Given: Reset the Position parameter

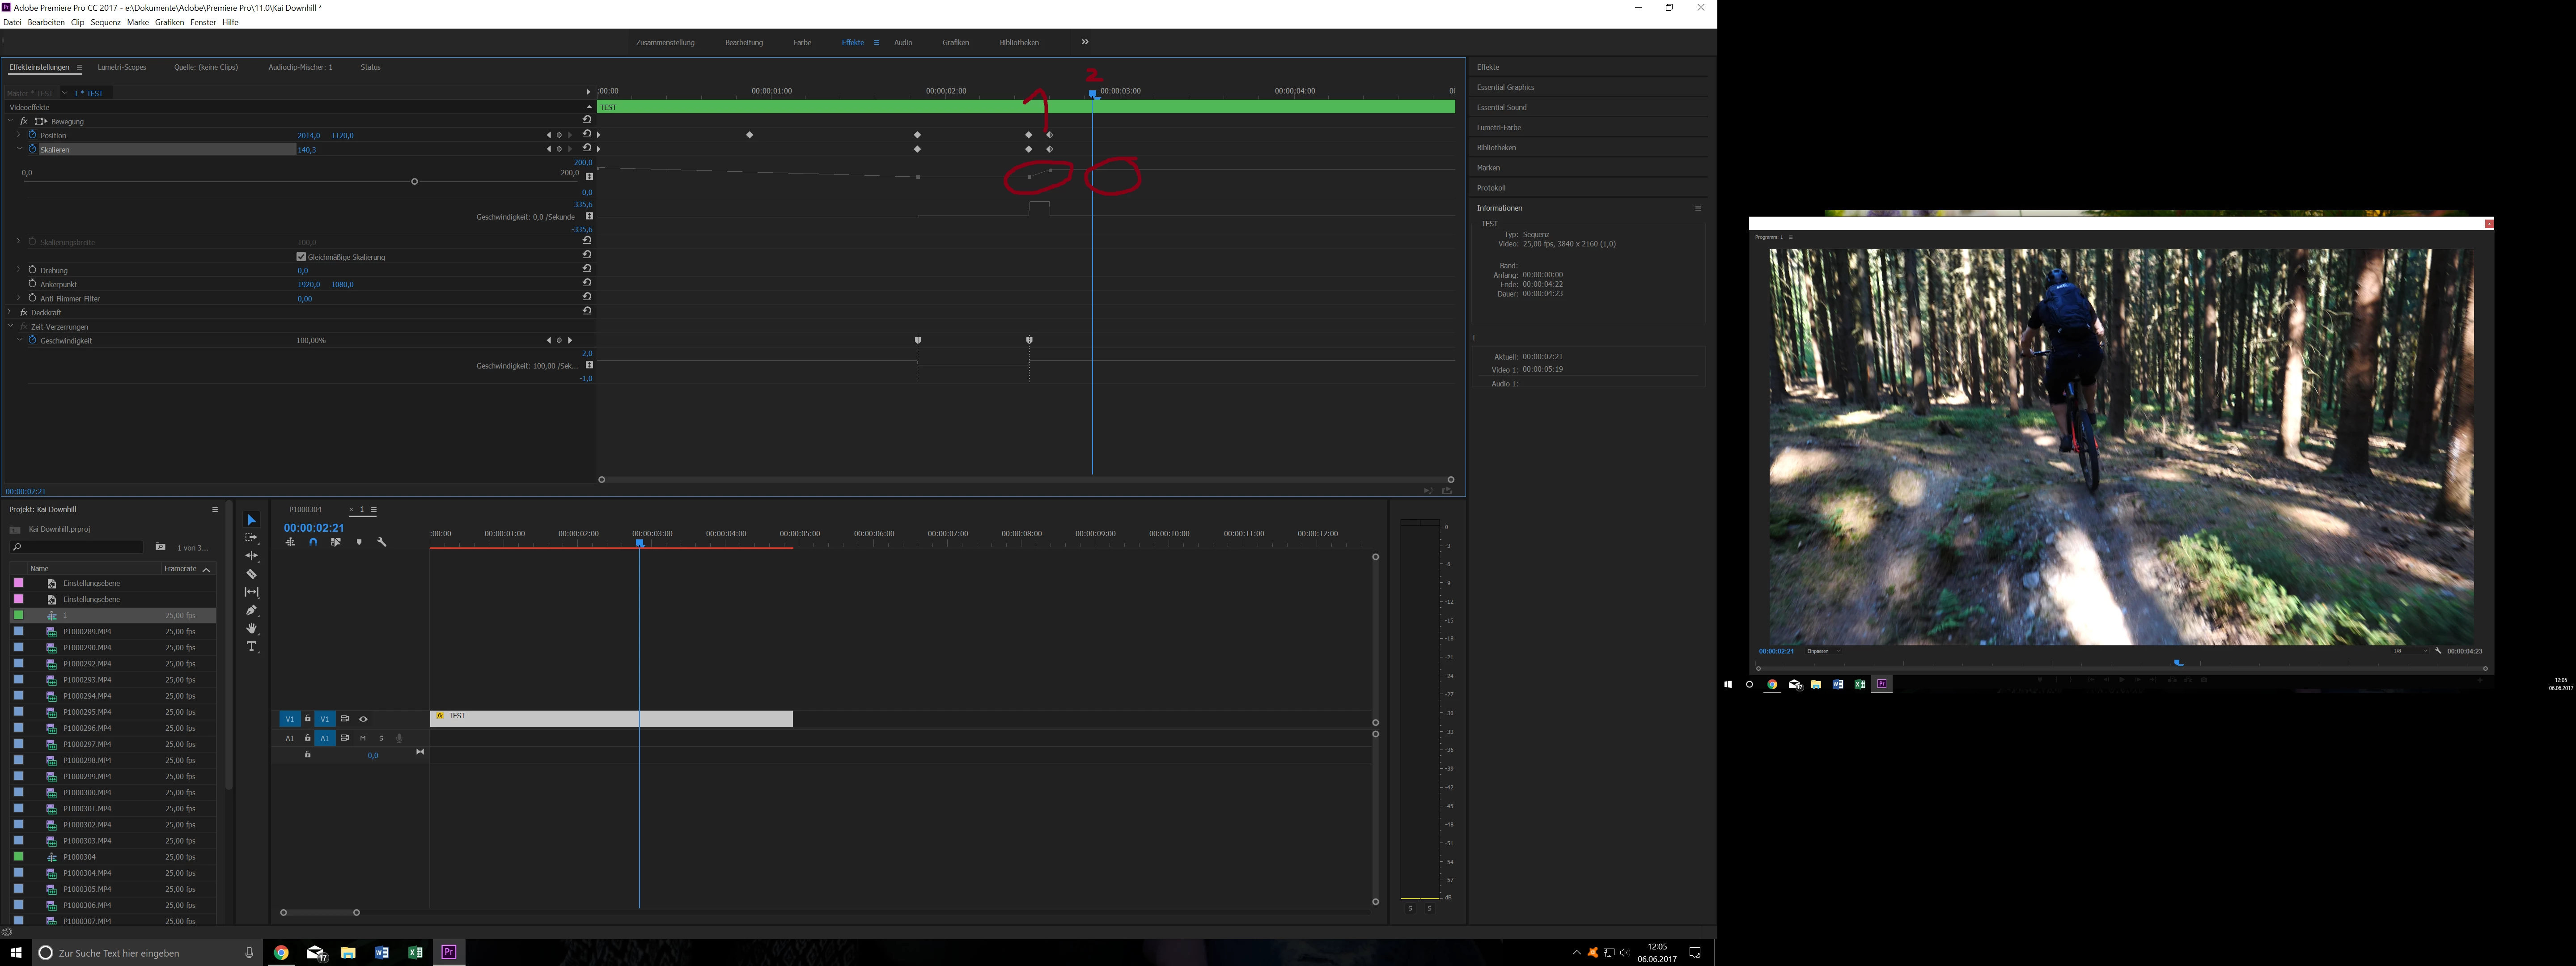Looking at the screenshot, I should click(587, 134).
